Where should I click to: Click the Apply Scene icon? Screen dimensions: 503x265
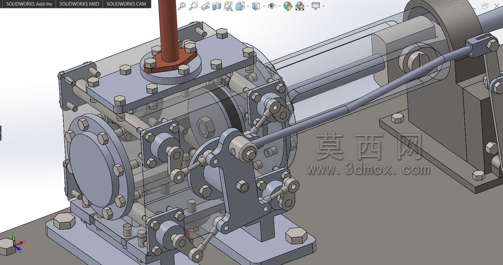click(300, 6)
